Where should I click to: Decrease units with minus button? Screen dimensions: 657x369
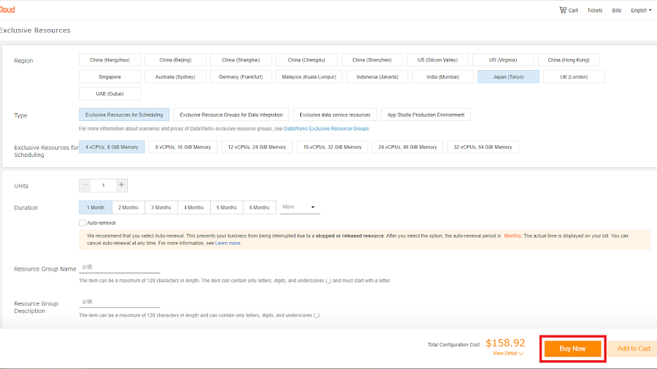click(x=85, y=185)
